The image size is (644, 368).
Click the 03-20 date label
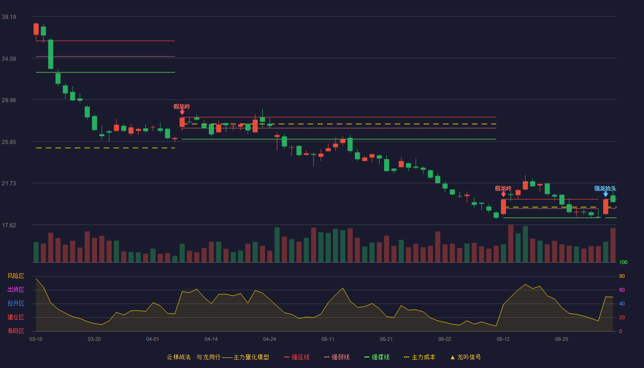[x=94, y=339]
